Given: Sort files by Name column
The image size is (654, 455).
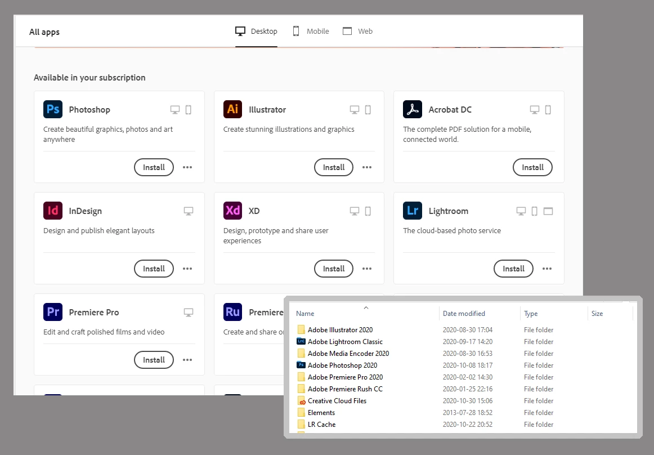Looking at the screenshot, I should point(305,314).
